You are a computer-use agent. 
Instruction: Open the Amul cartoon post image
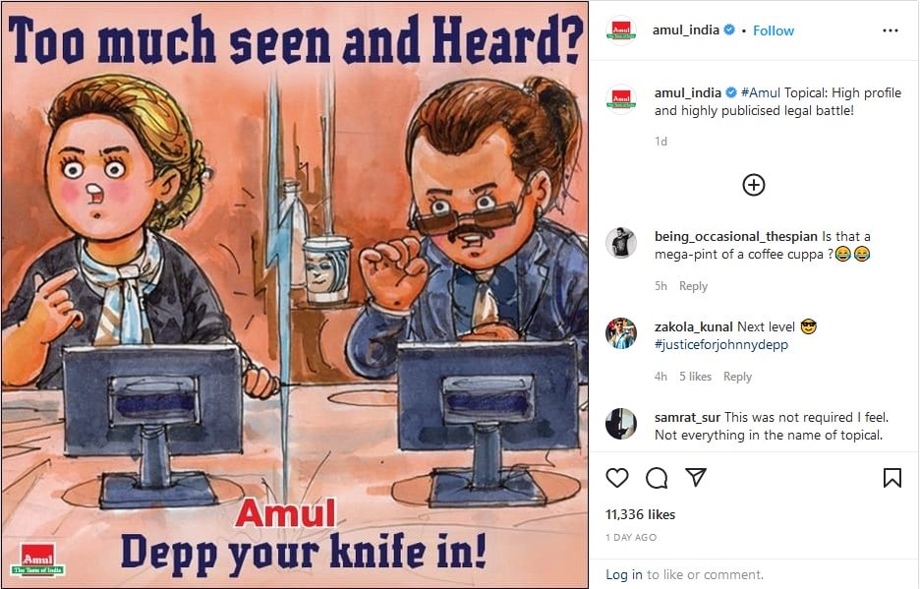(295, 295)
